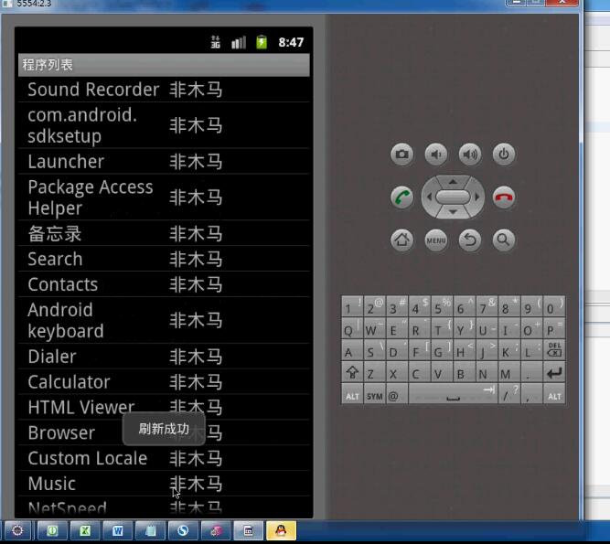Click the DEL key on emulator keyboard
The width and height of the screenshot is (610, 544).
click(554, 350)
